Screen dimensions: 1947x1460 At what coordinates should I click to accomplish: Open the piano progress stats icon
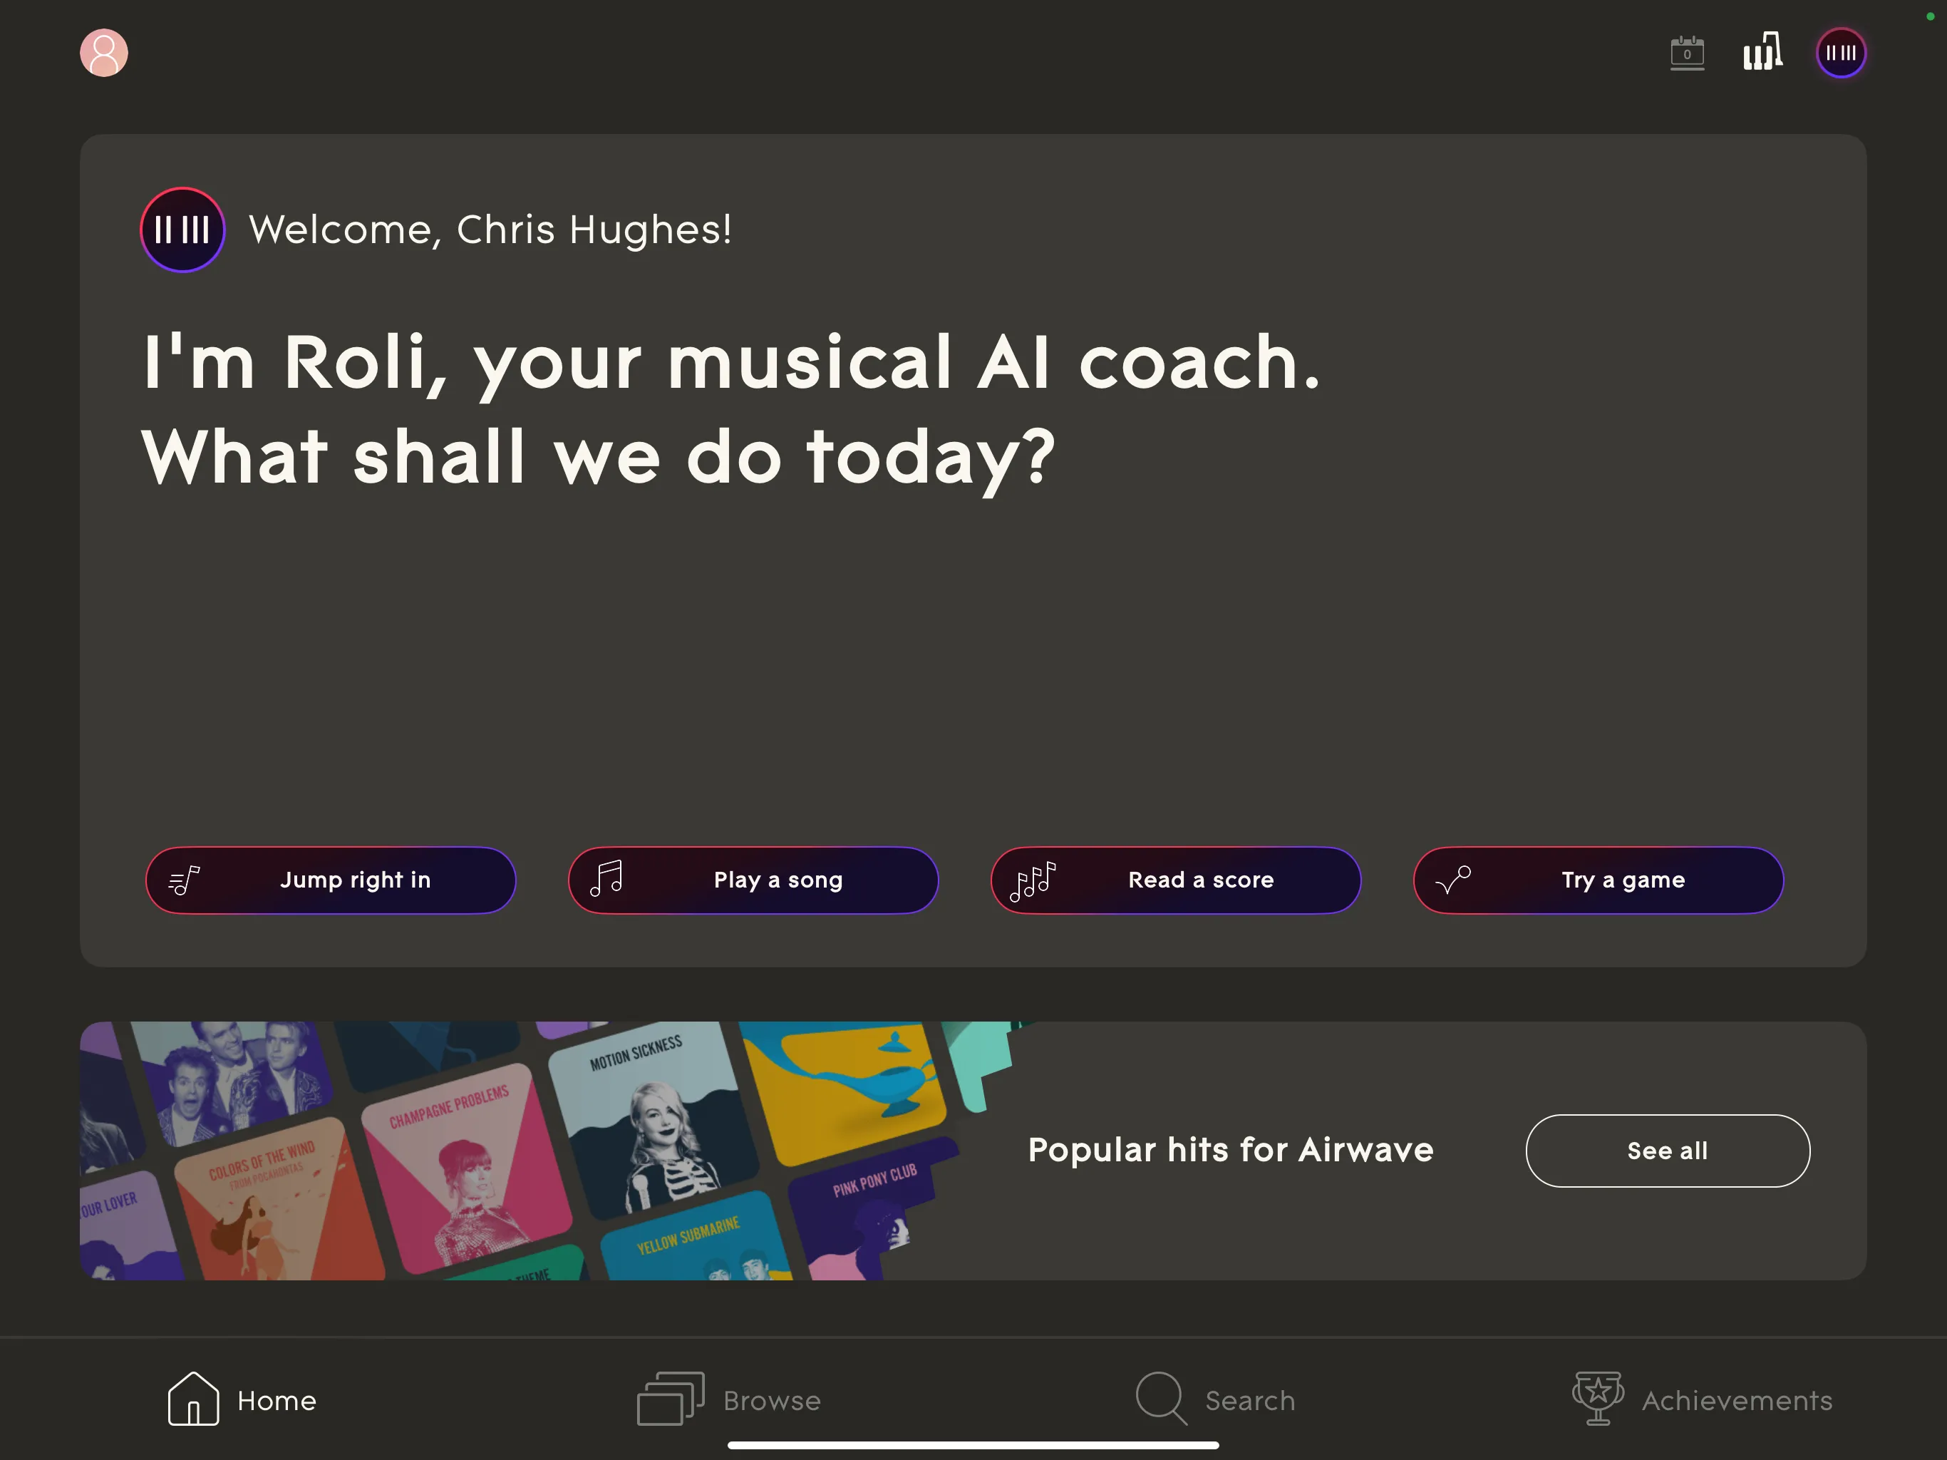pos(1762,51)
